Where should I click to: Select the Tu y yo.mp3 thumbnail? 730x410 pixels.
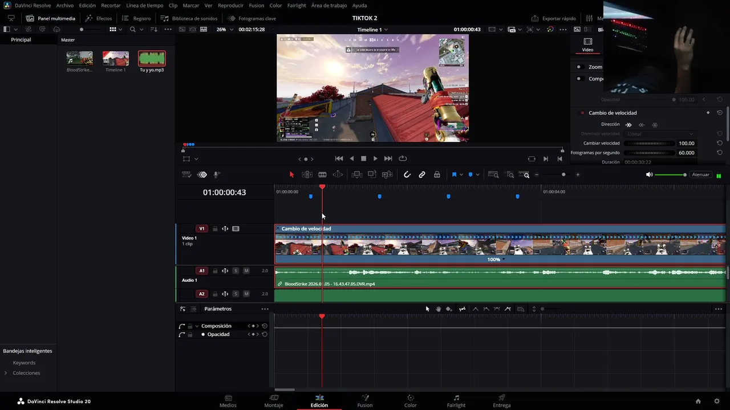click(152, 58)
